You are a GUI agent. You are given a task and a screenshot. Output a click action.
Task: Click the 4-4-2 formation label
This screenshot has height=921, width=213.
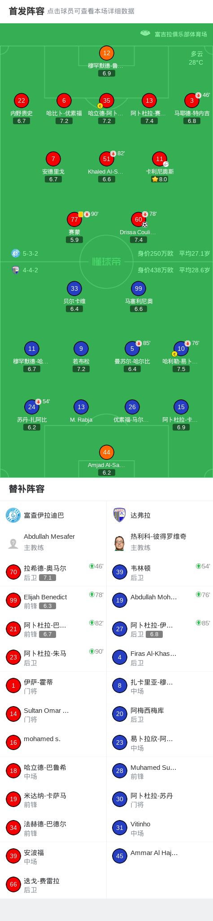[x=30, y=270]
